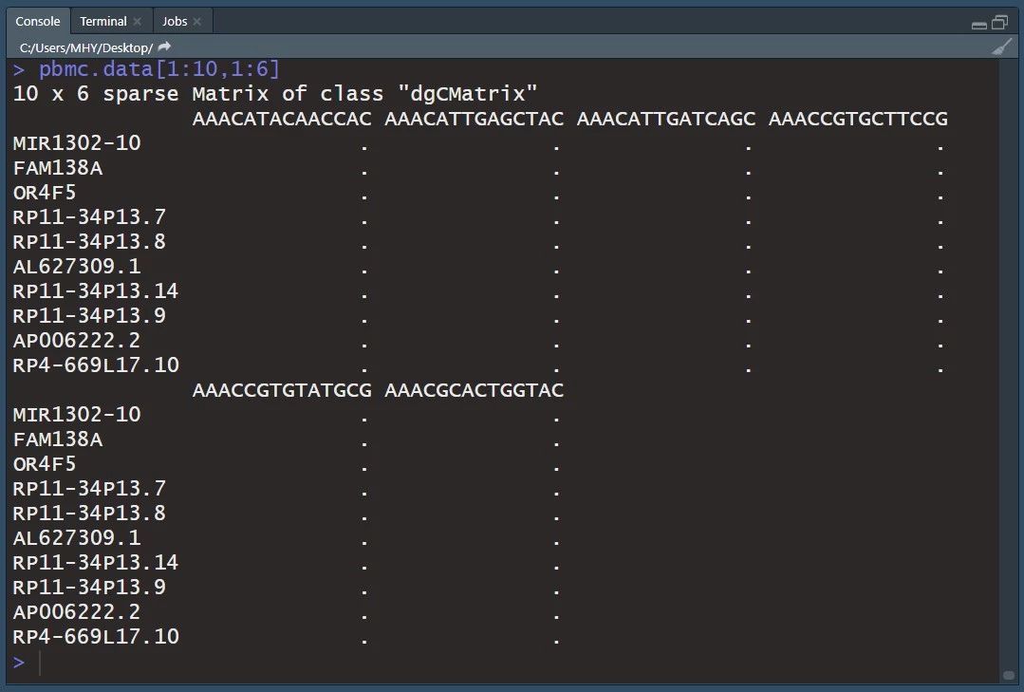The height and width of the screenshot is (692, 1024).
Task: Click second-block OR4F5 row name
Action: pos(45,464)
